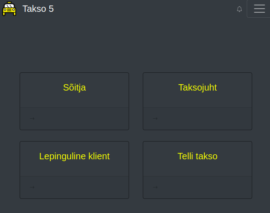Image resolution: width=270 pixels, height=213 pixels.
Task: Choose the Telli takso link
Action: pyautogui.click(x=197, y=156)
